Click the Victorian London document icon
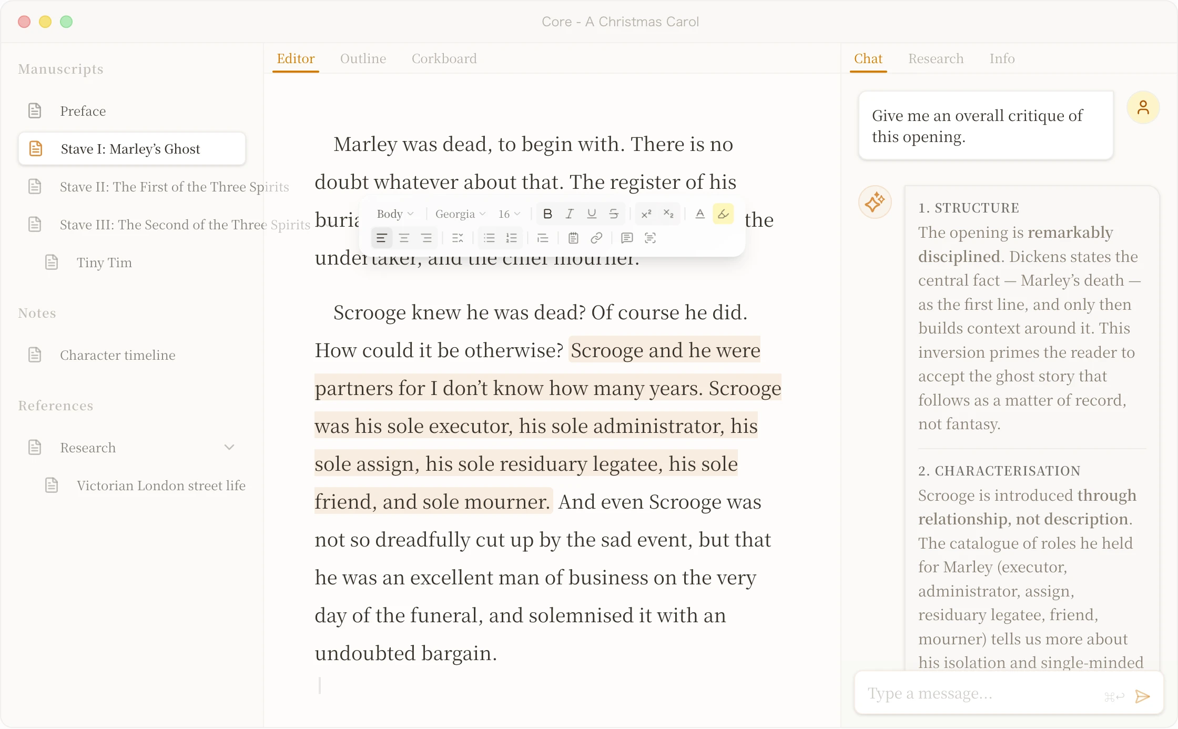 pos(52,485)
